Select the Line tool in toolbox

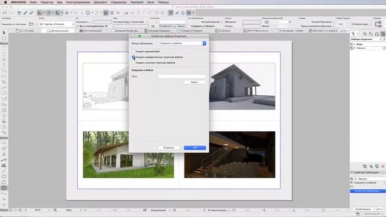[x=4, y=171]
